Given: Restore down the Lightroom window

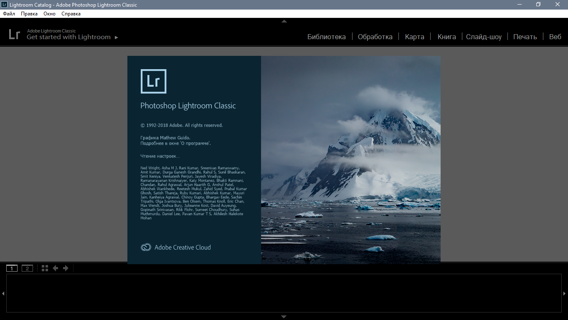Looking at the screenshot, I should pos(538,5).
